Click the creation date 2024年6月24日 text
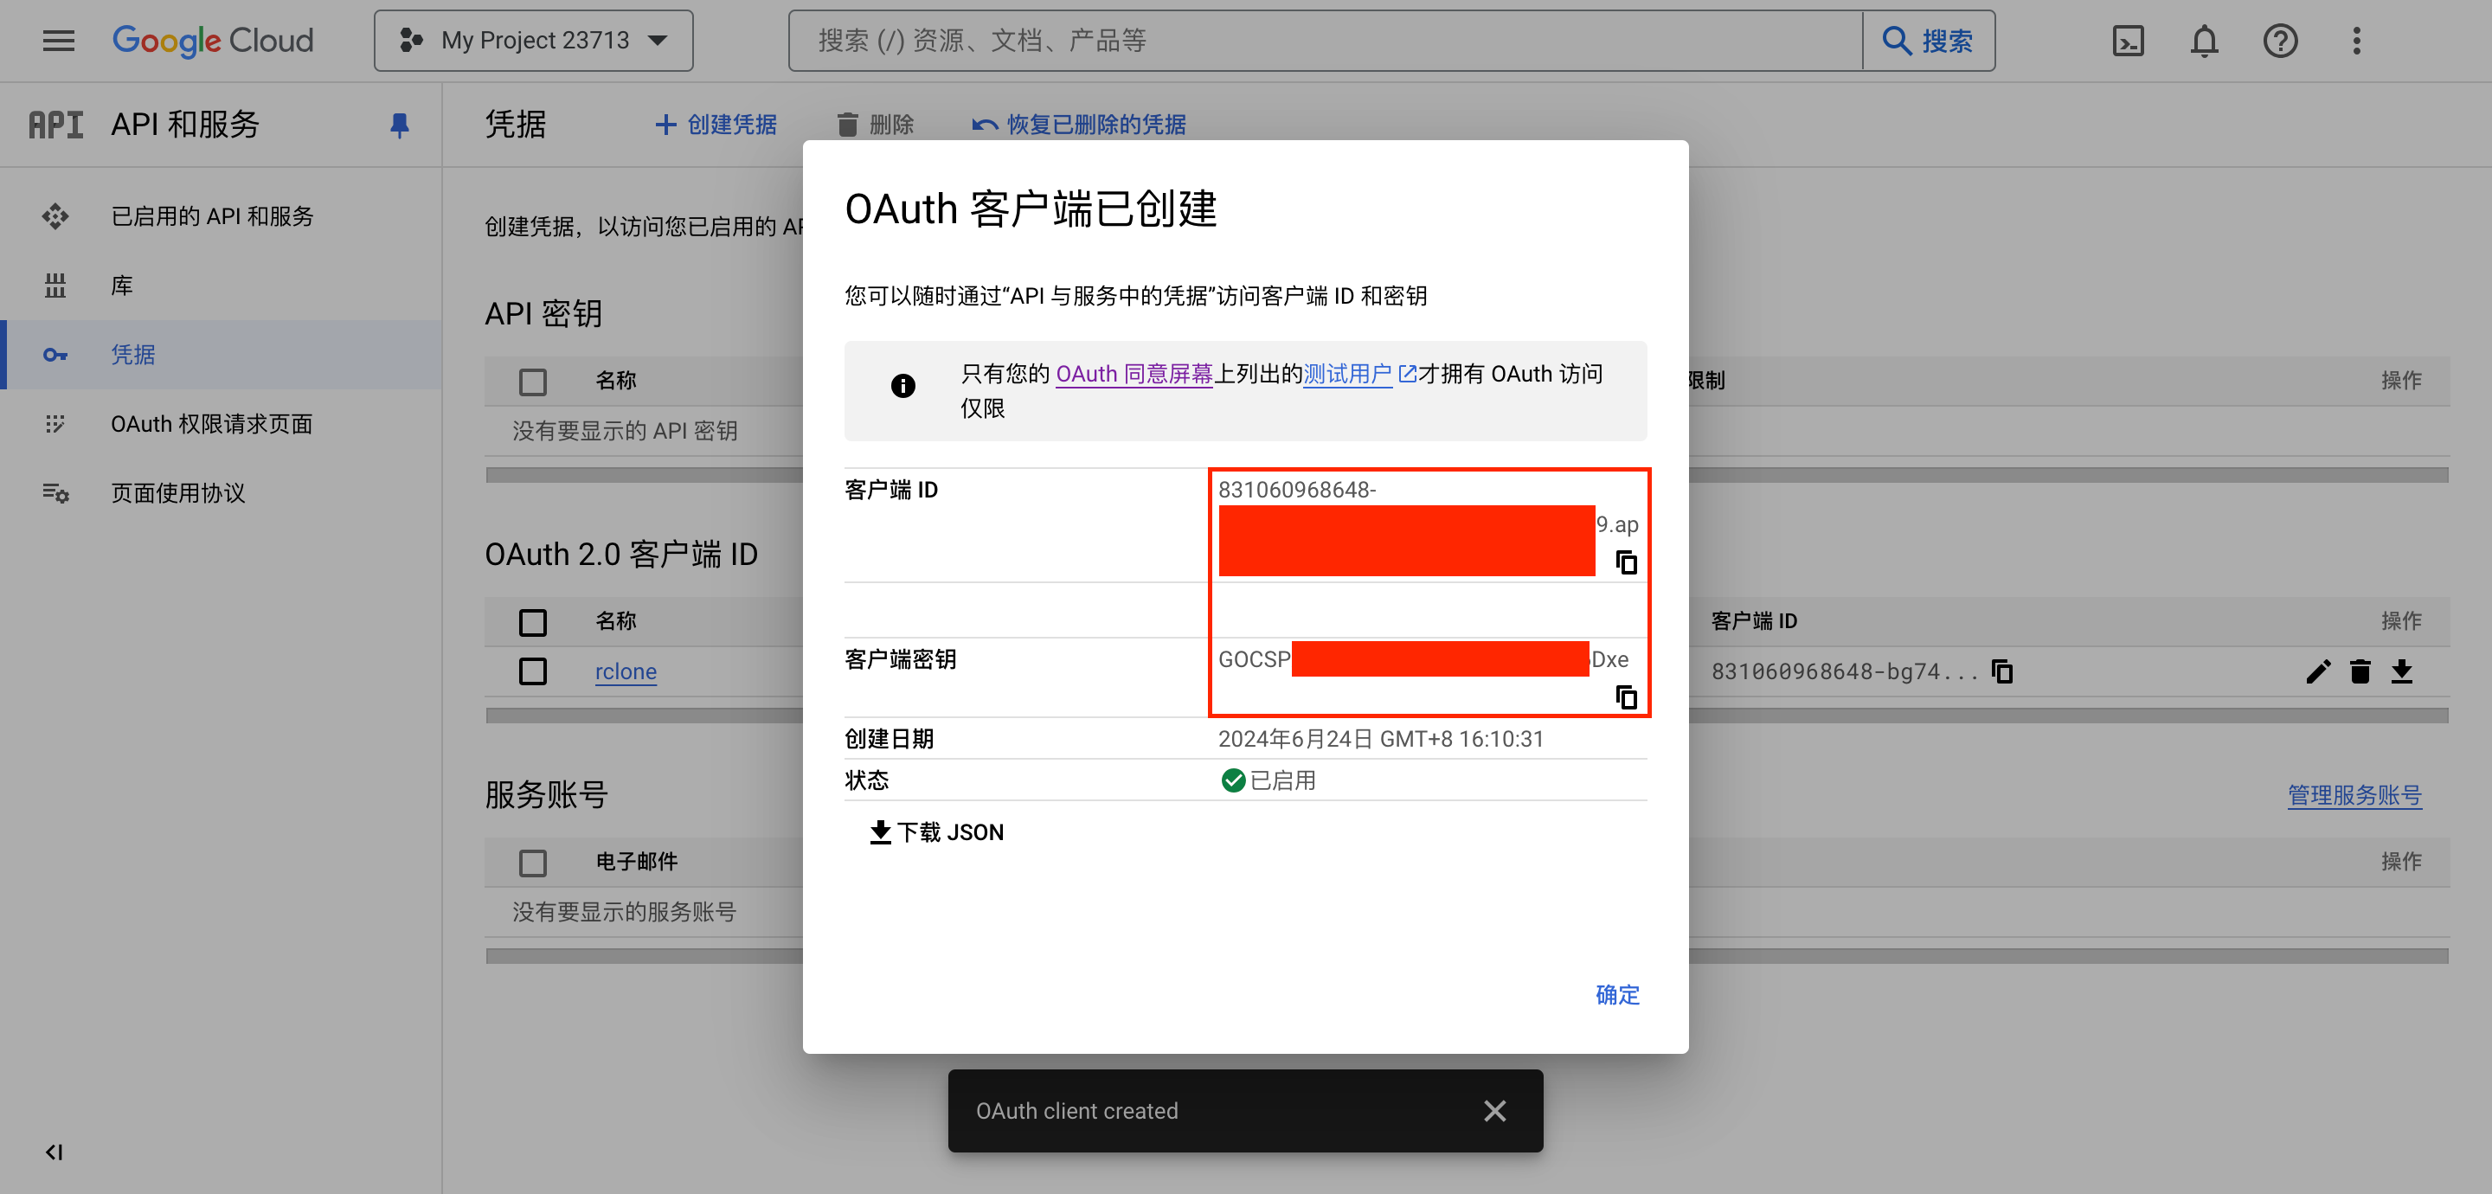Viewport: 2492px width, 1194px height. [1380, 739]
